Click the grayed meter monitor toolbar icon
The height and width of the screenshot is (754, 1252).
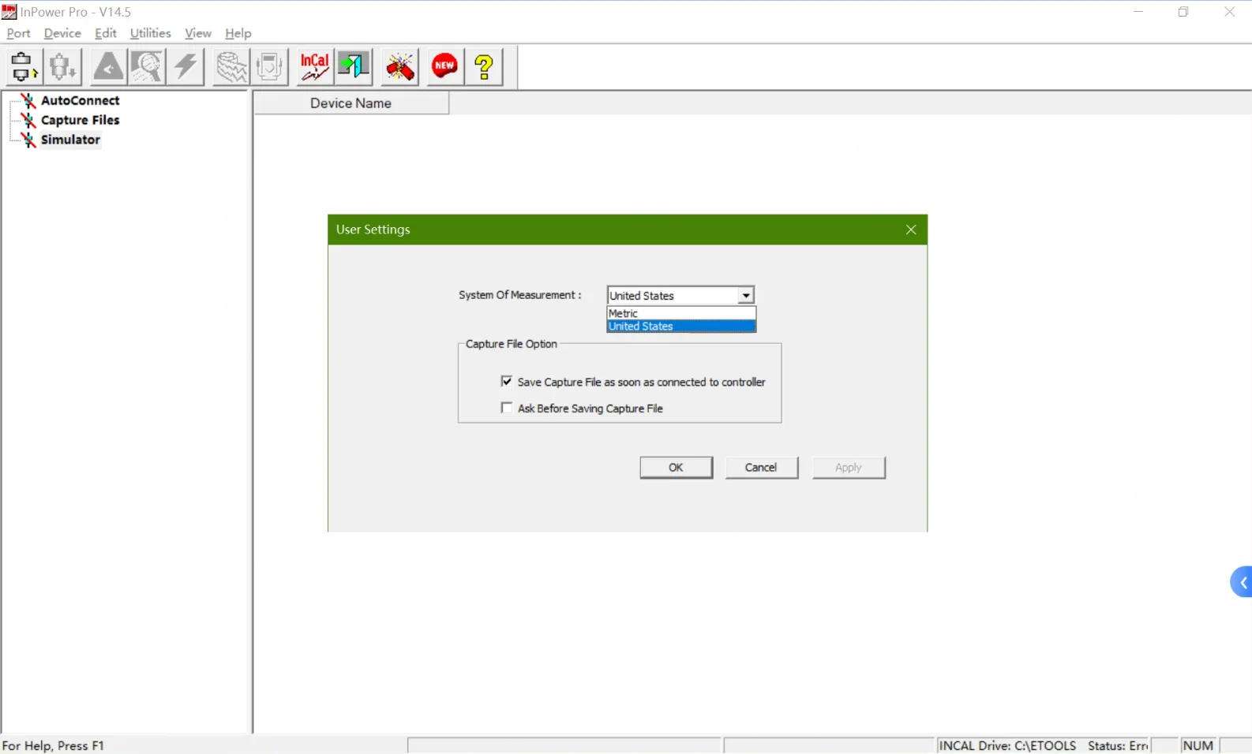(x=270, y=67)
